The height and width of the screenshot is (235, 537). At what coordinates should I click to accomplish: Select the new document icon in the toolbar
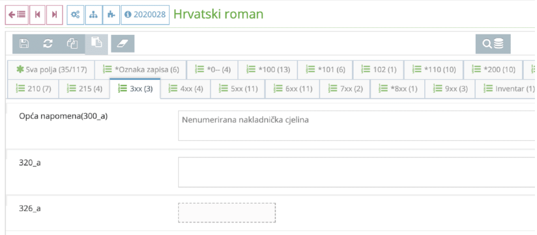pos(96,44)
